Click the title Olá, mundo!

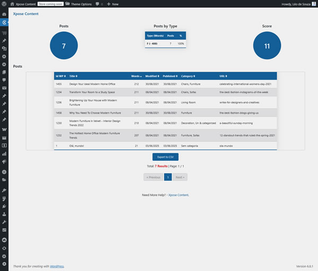coord(76,146)
